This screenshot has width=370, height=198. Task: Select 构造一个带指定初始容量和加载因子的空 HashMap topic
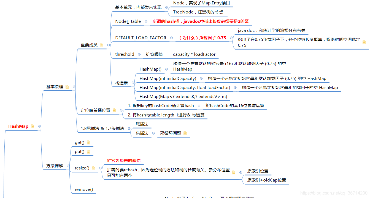click(x=290, y=88)
